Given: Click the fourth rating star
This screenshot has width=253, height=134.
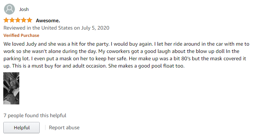Looking at the screenshot, I should coord(24,20).
